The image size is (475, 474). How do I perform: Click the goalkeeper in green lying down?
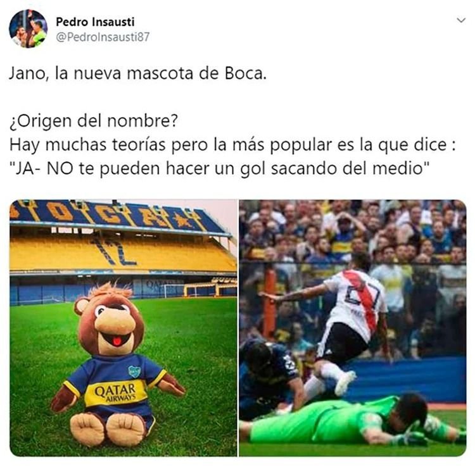tap(351, 420)
